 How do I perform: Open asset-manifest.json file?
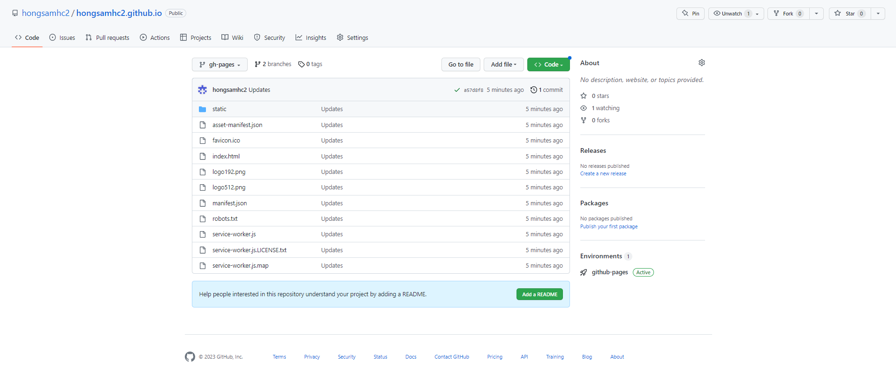[x=237, y=125]
